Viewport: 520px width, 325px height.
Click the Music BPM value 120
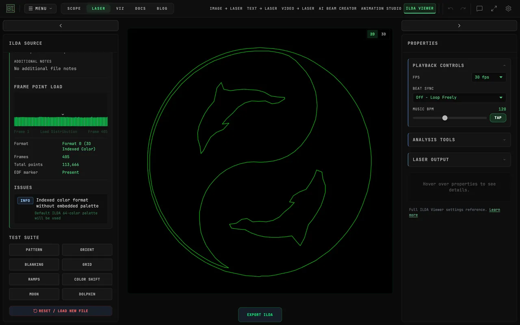(x=502, y=109)
